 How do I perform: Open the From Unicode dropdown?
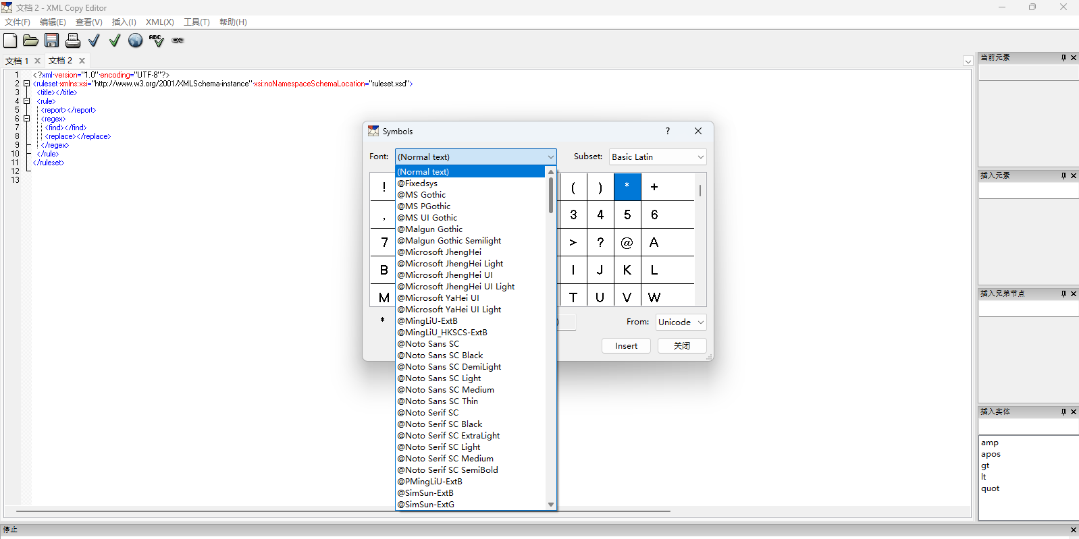[x=681, y=322]
